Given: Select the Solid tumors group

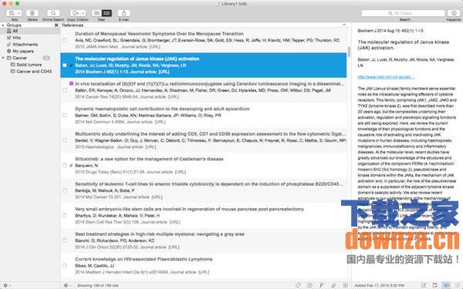Looking at the screenshot, I should [x=30, y=65].
